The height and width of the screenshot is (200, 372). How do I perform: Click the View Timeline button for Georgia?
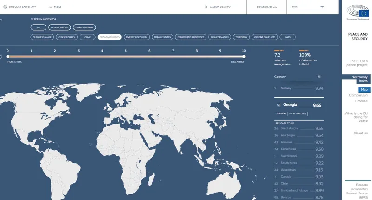(298, 113)
